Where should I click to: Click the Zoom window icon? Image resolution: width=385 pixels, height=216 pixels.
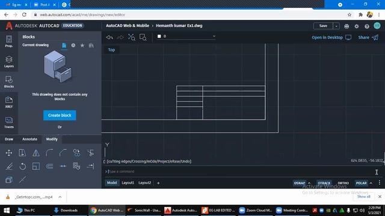tap(143, 37)
